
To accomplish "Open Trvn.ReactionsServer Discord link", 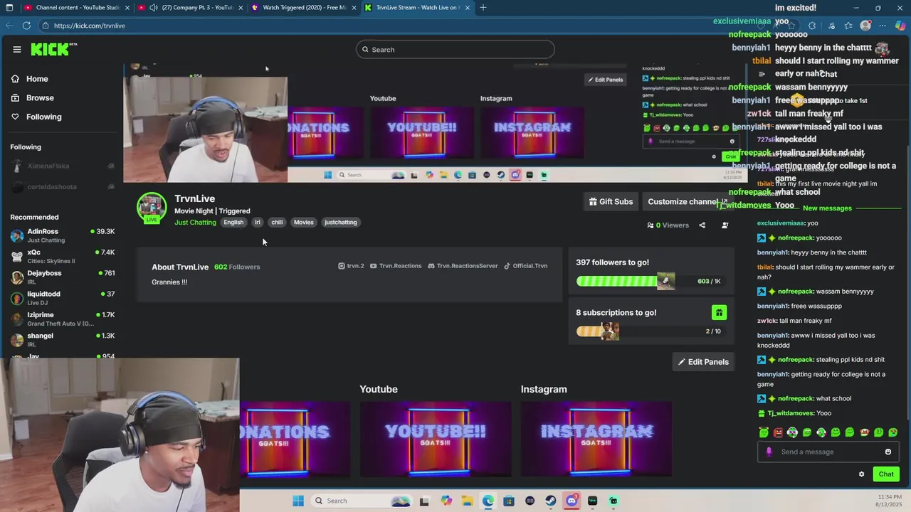I will coord(463,266).
